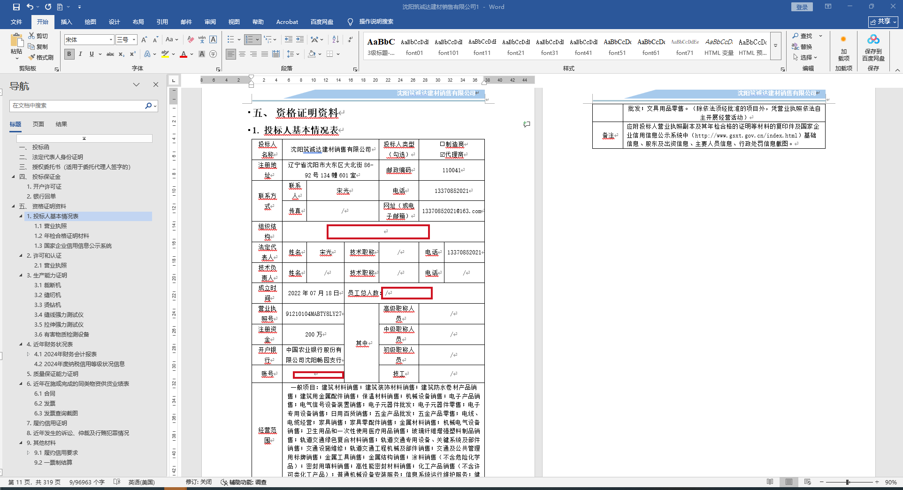Switch to the 审阅 ribbon tab

(210, 22)
